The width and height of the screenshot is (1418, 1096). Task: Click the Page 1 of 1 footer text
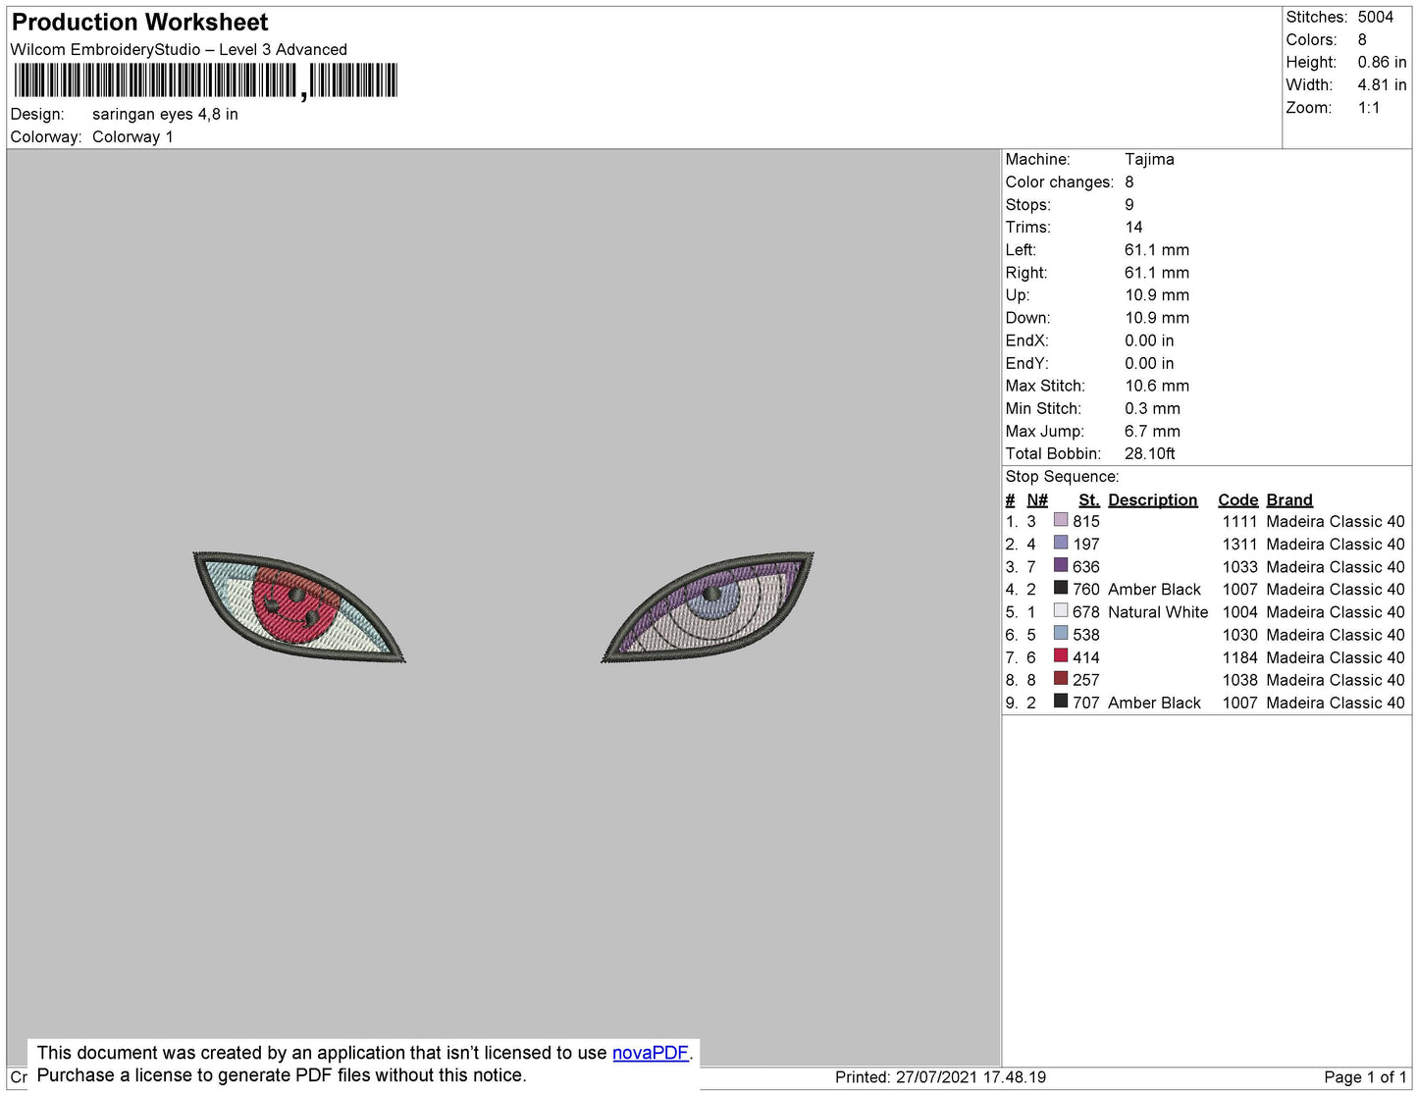[1364, 1077]
